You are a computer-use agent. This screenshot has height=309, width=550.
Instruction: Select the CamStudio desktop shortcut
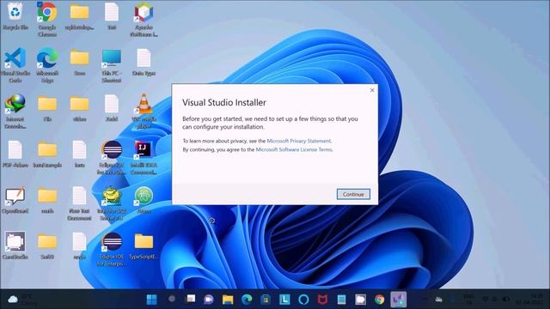point(15,245)
